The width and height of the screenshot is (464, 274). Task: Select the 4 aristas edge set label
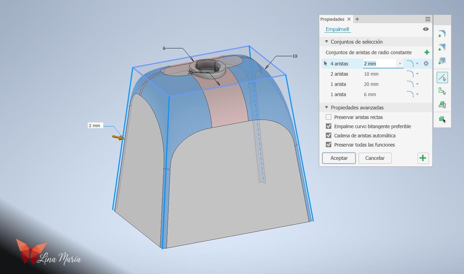tap(339, 64)
